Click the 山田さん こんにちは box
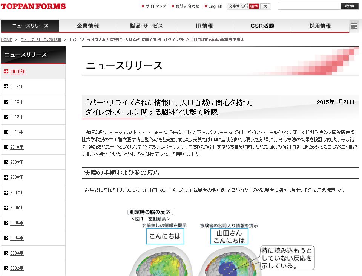The image size is (362, 276). coord(229,236)
